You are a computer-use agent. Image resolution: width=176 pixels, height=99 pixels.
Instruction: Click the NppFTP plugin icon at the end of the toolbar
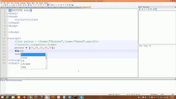click(x=73, y=5)
